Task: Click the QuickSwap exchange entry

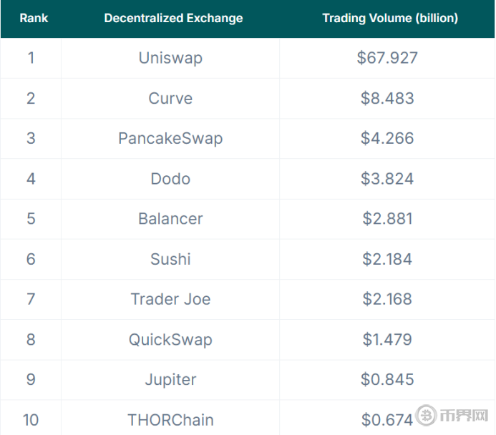Action: [170, 339]
